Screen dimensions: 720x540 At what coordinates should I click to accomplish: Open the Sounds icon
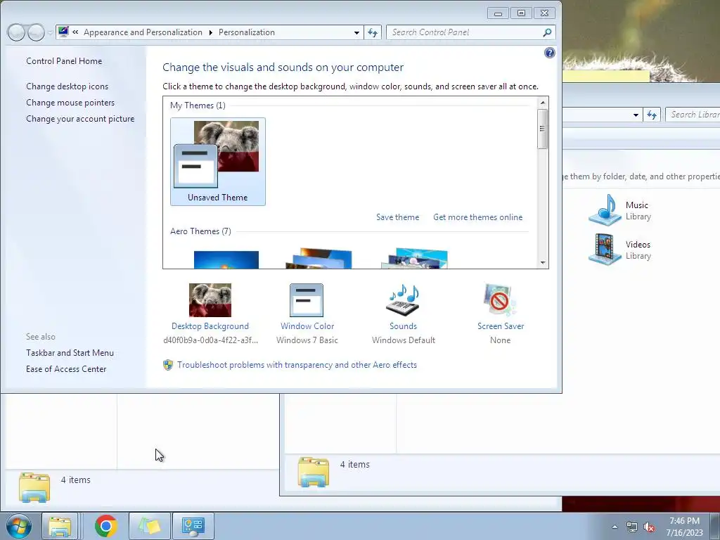(403, 300)
